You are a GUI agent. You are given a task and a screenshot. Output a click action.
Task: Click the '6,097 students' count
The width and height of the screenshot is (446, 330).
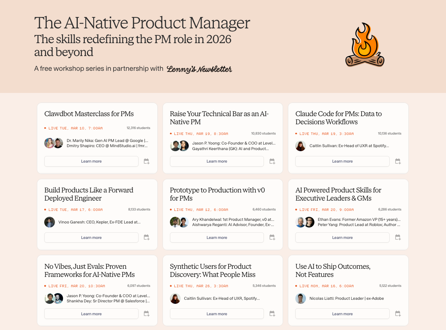click(x=139, y=286)
